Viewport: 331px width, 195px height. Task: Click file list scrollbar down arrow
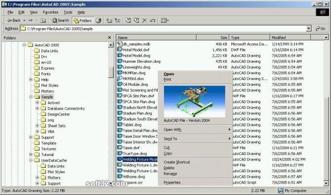click(326, 183)
